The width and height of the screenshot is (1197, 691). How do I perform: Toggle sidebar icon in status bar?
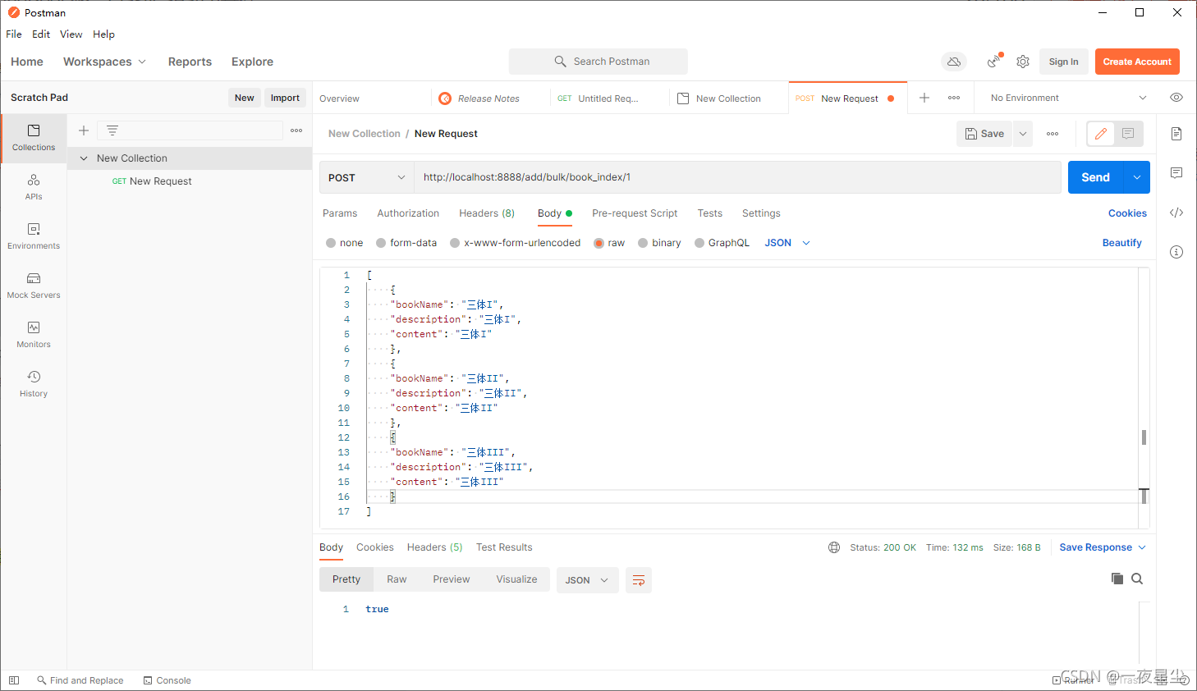[14, 680]
